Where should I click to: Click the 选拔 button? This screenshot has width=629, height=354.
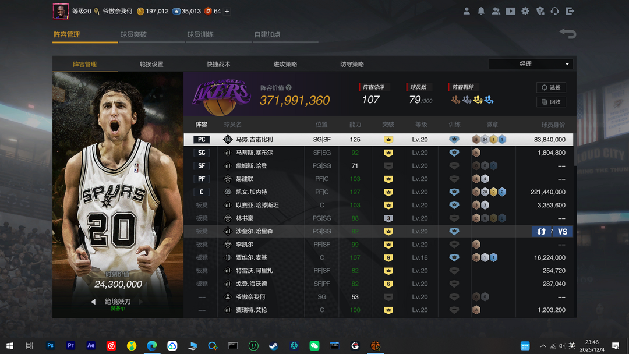point(551,87)
